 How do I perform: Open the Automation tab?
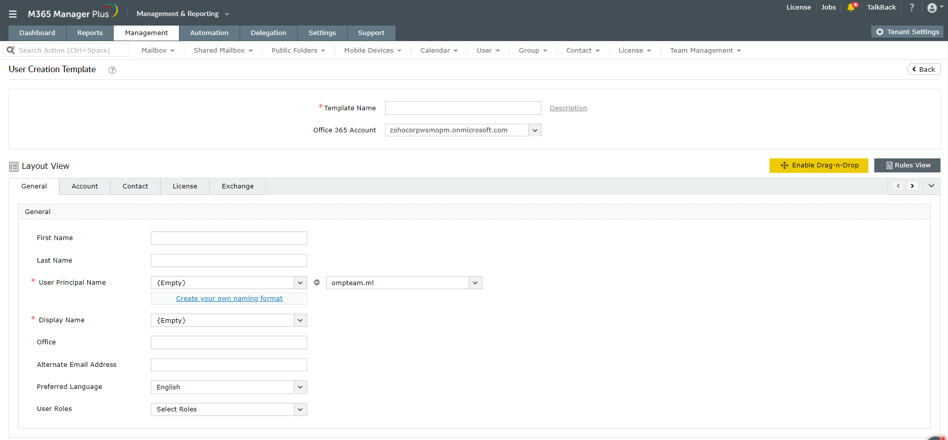209,33
